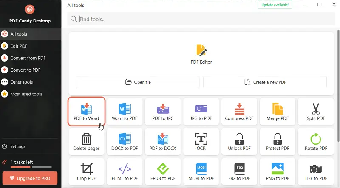Open the Crop PDF tool

(86, 171)
